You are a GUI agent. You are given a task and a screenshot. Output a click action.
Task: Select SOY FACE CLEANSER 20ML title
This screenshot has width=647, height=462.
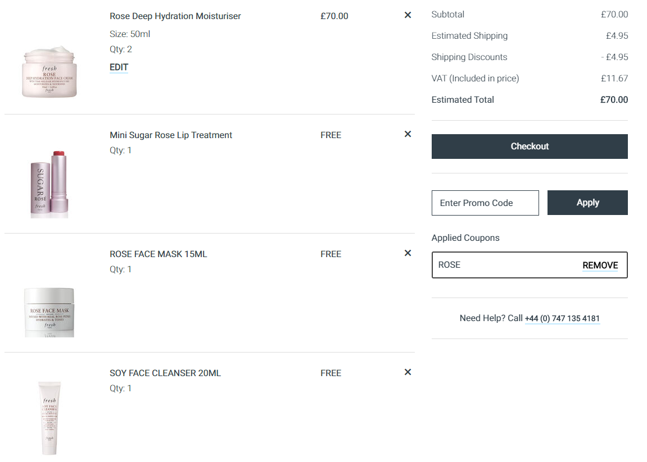point(165,373)
